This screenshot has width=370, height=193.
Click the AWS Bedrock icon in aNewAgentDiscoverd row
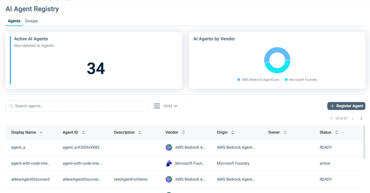[169, 179]
